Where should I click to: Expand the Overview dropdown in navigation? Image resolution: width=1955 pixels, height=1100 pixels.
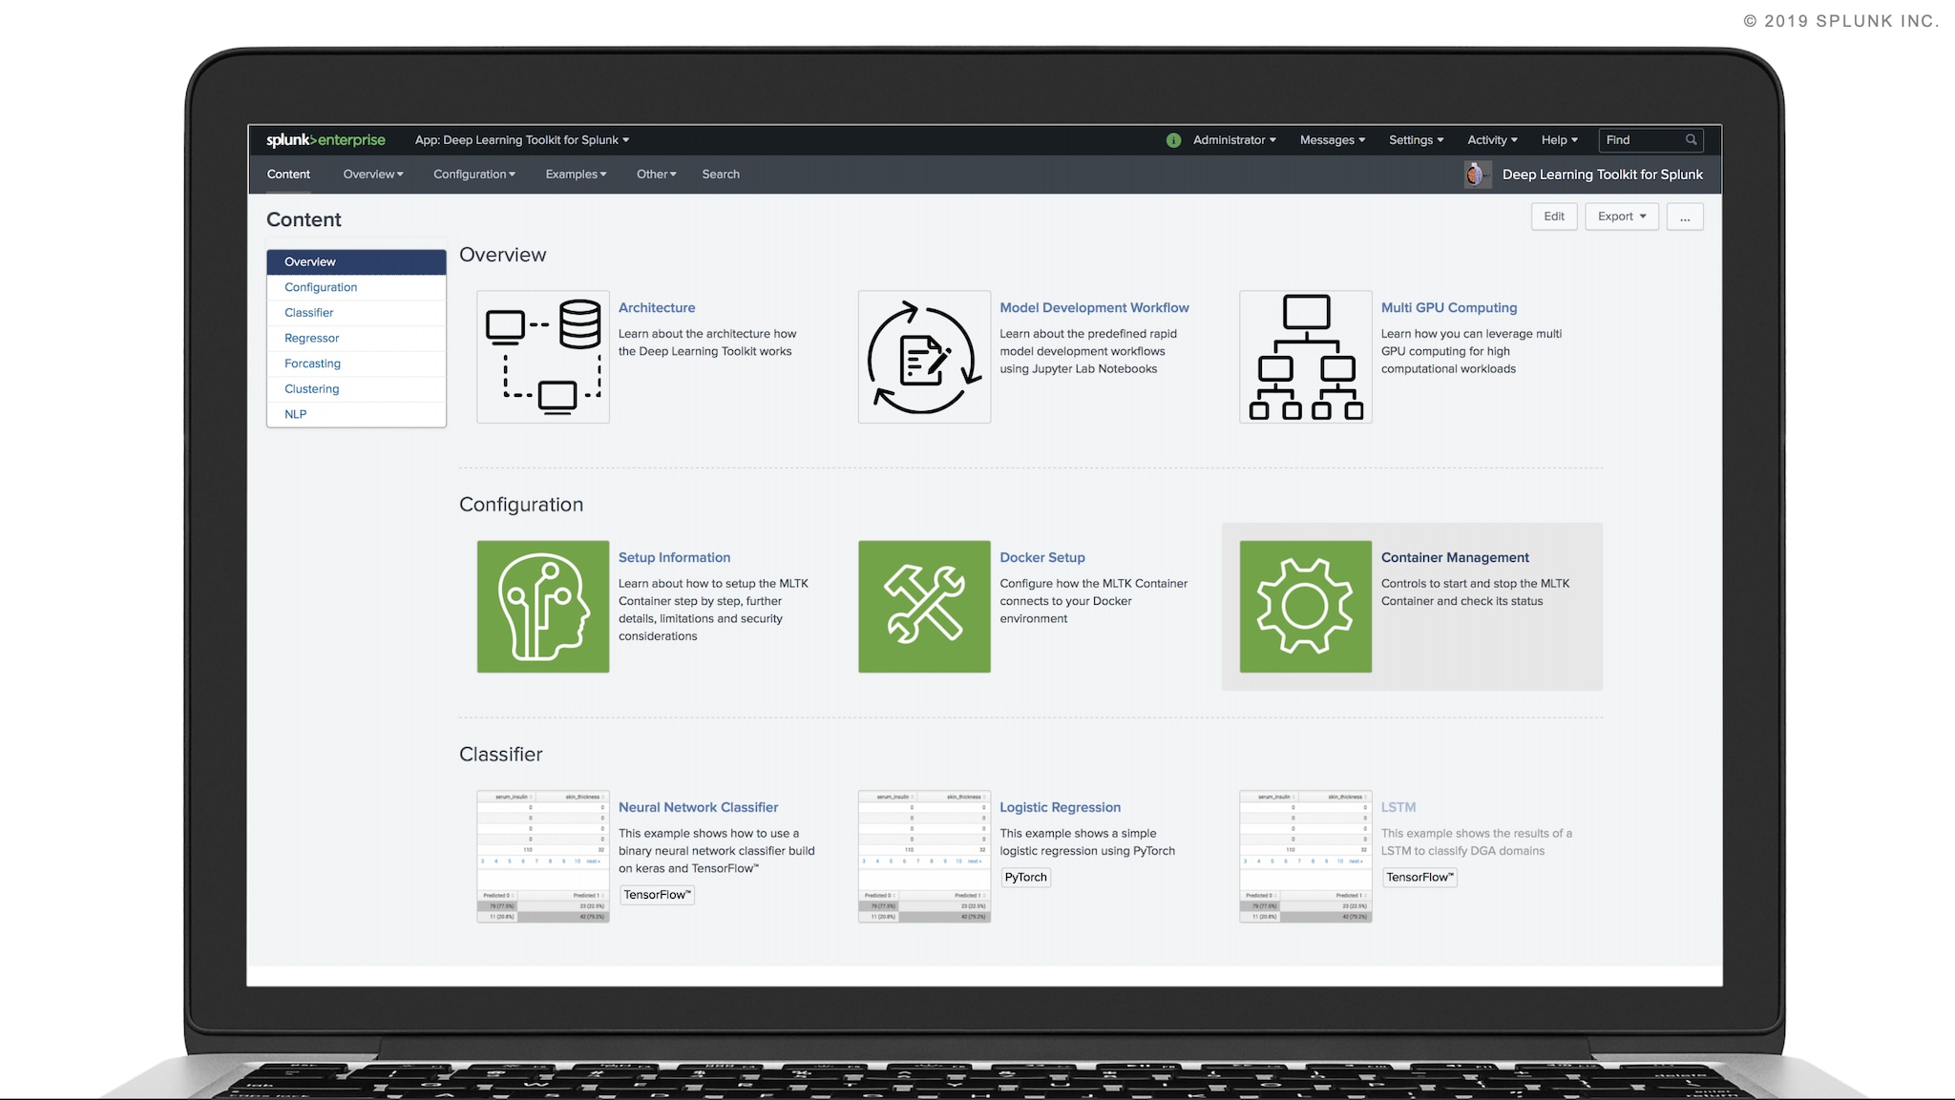tap(373, 175)
